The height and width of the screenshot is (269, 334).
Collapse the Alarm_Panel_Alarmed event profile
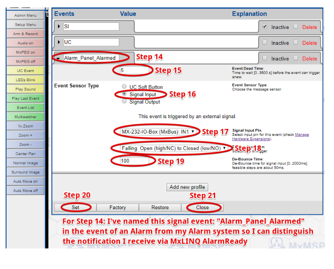point(58,58)
